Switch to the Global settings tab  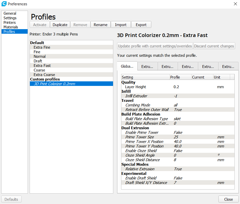point(127,66)
